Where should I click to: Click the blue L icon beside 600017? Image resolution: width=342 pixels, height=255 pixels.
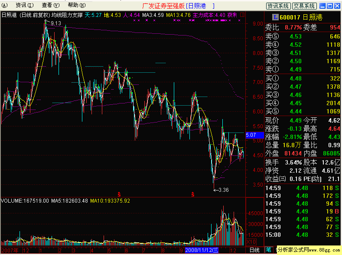[276, 17]
